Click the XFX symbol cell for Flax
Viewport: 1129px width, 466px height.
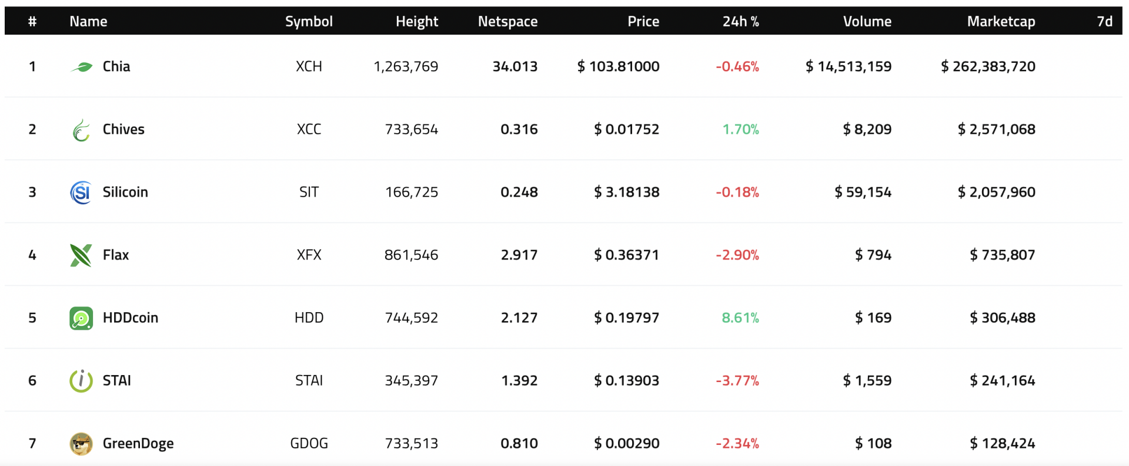coord(309,255)
